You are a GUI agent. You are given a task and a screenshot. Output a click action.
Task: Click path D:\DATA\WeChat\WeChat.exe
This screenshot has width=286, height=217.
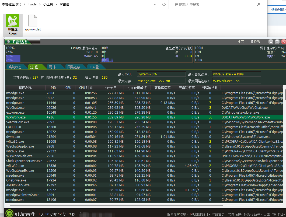coord(245,108)
